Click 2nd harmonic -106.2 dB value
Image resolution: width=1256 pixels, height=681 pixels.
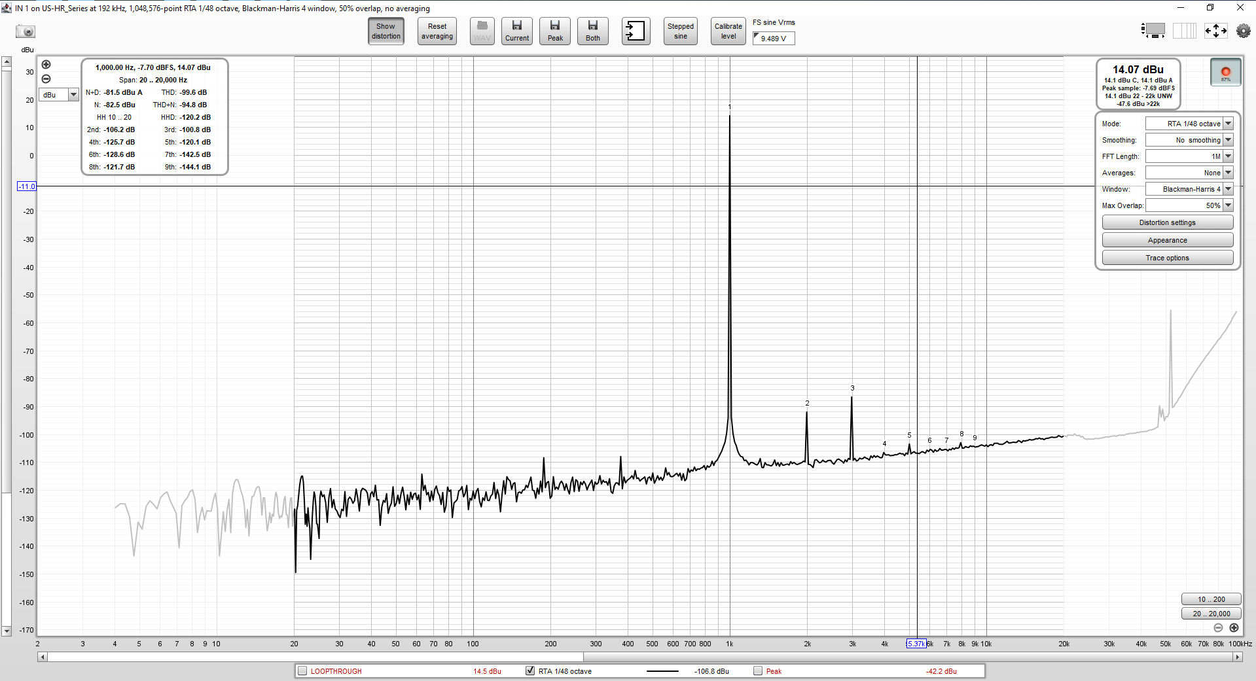tap(119, 130)
